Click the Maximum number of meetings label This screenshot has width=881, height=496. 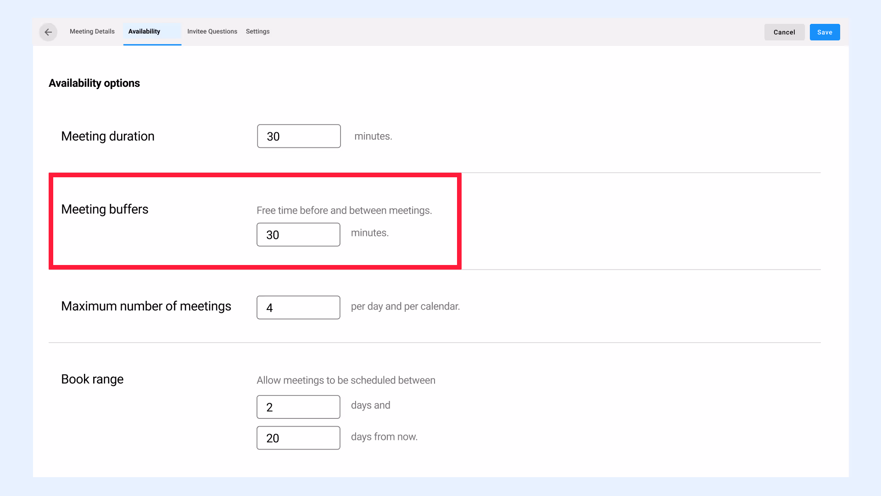point(146,306)
